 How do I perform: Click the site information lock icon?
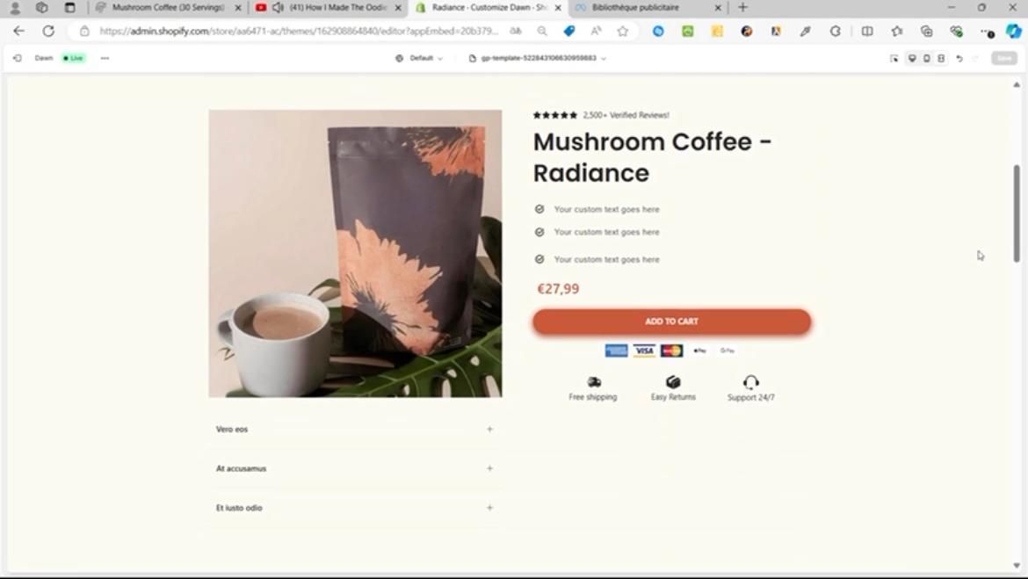pyautogui.click(x=84, y=31)
